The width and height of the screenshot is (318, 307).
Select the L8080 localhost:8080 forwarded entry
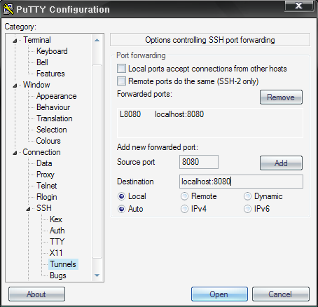coord(162,114)
